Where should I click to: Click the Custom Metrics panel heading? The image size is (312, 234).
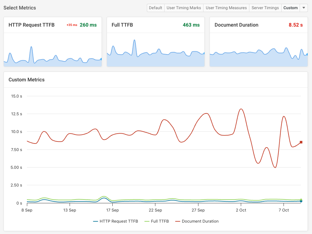tap(27, 80)
